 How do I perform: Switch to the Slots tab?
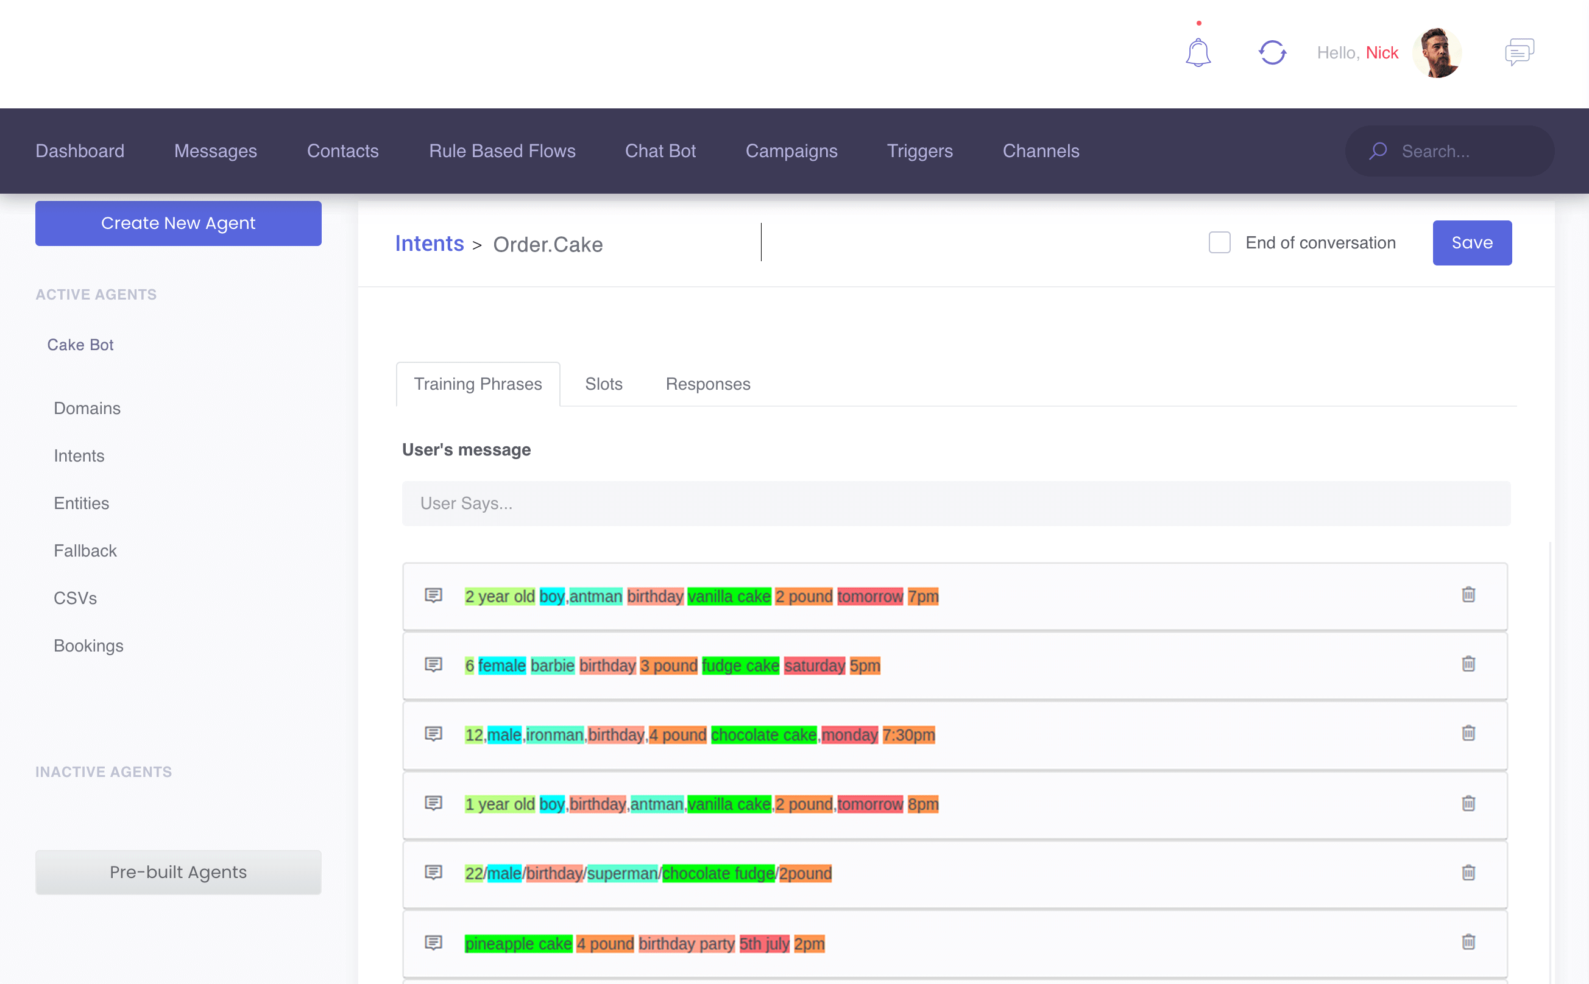point(603,384)
